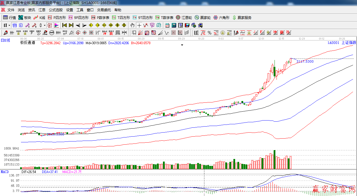Toggle the 极反通道 indicator toolbar button
The width and height of the screenshot is (357, 196).
[x=49, y=25]
